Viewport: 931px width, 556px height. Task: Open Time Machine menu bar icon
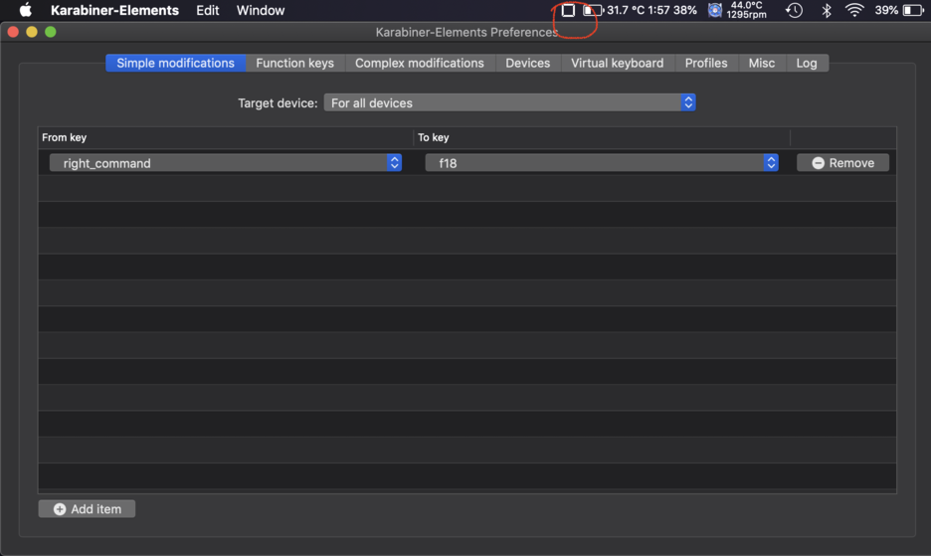(794, 10)
